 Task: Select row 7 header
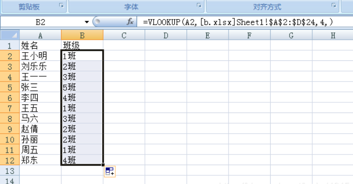[x=10, y=108]
